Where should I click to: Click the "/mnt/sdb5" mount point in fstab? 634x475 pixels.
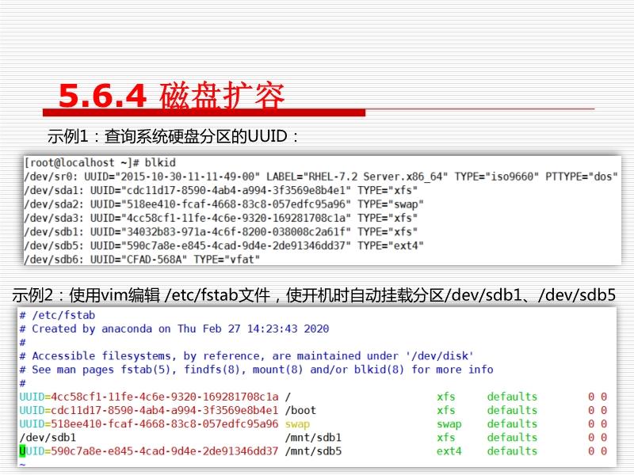click(x=313, y=451)
